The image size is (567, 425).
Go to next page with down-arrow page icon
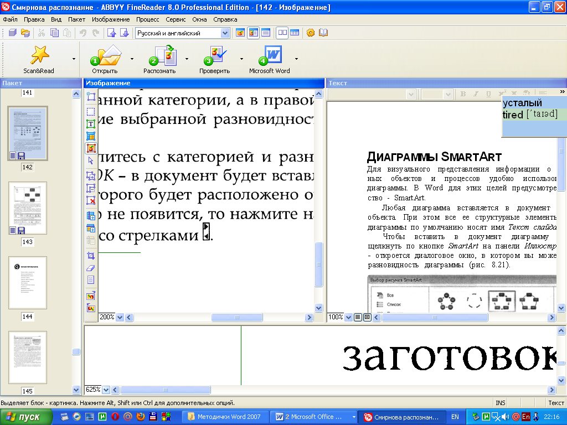[124, 33]
